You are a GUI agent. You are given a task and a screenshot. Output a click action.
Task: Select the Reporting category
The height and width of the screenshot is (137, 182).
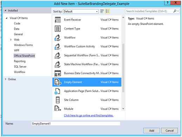(x=20, y=61)
